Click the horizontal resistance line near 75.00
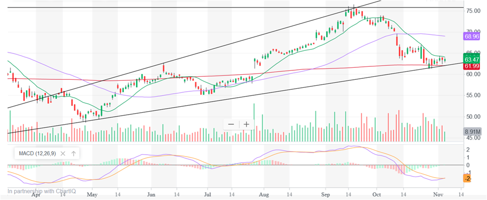 [150, 8]
